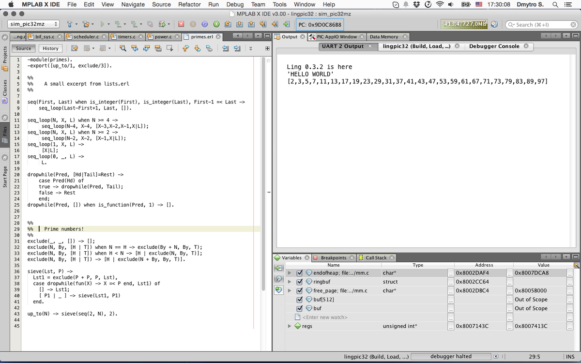
Task: Pause the debug session icon
Action: pyautogui.click(x=193, y=24)
